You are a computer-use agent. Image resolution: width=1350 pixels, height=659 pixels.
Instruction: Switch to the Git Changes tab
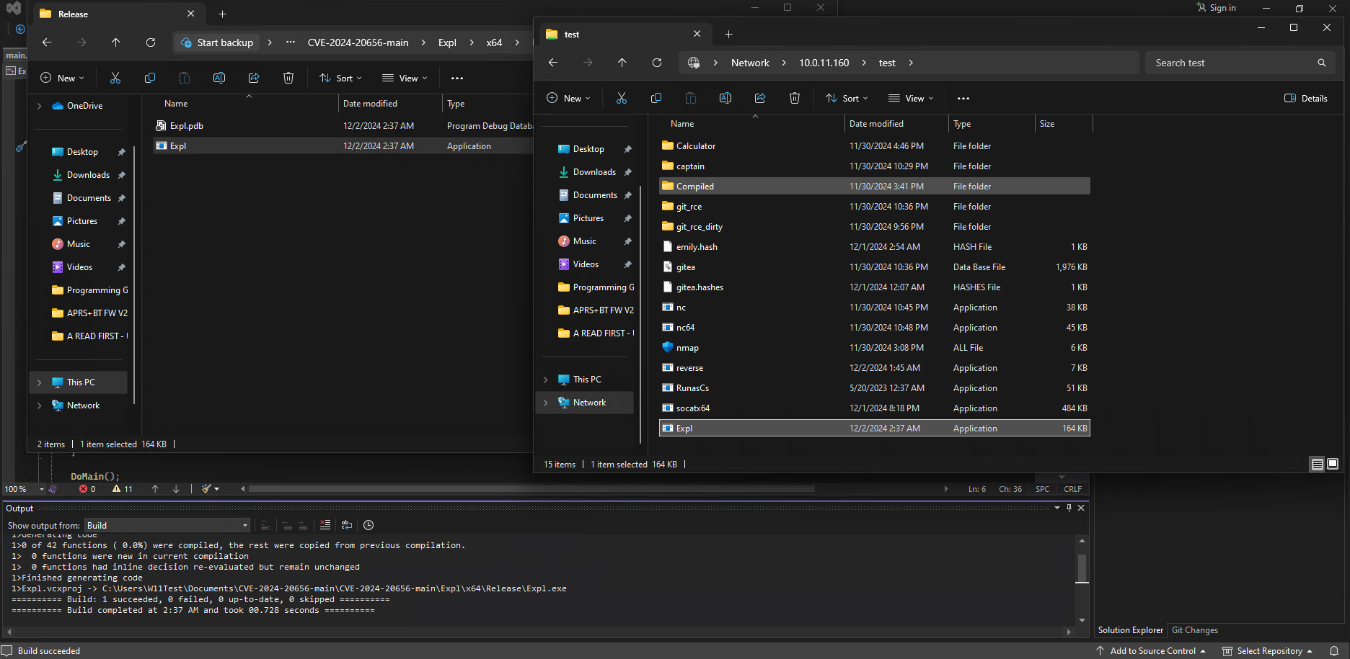click(x=1195, y=630)
